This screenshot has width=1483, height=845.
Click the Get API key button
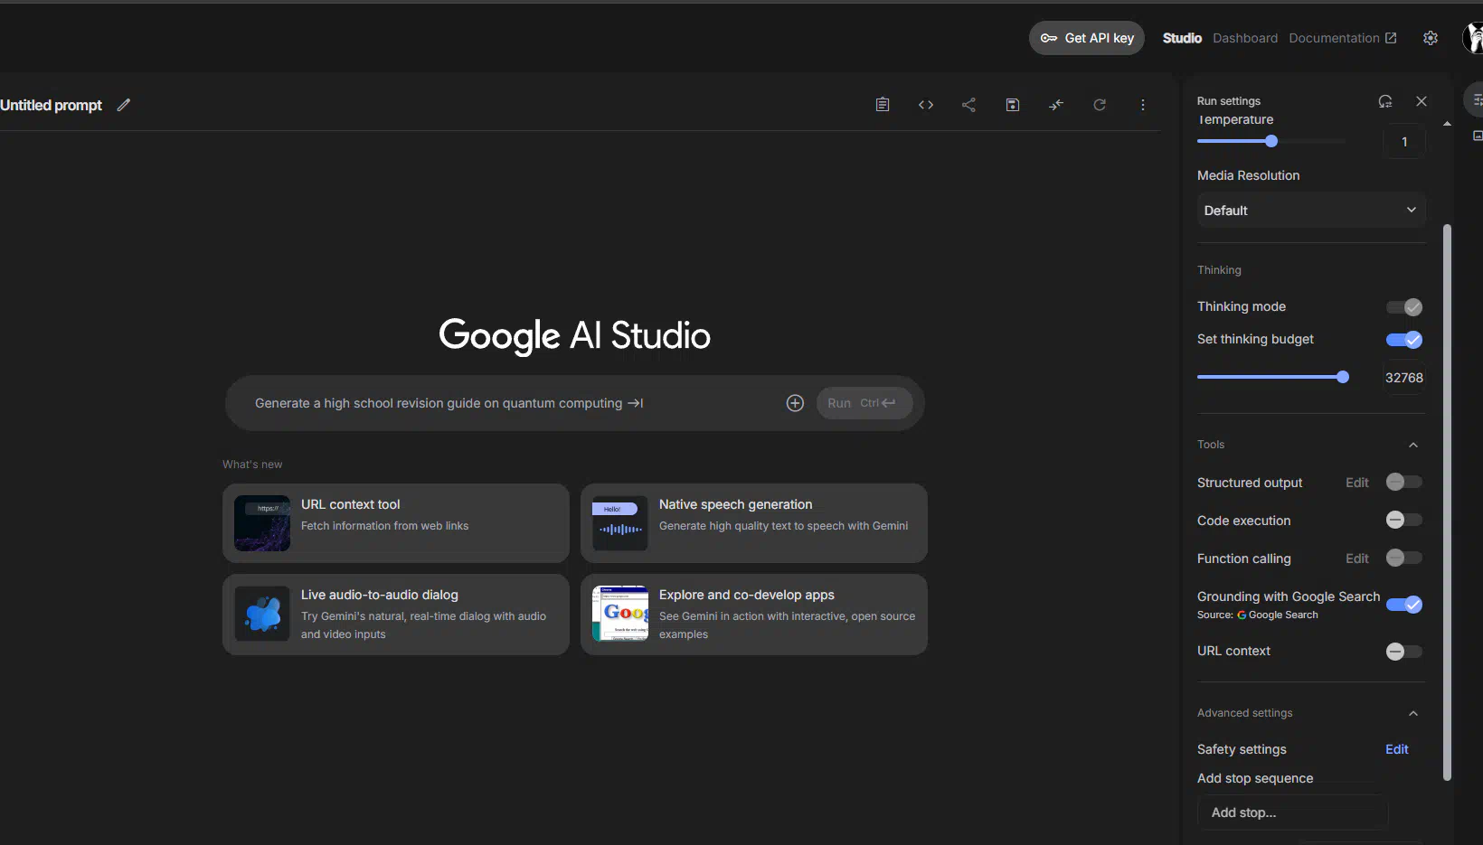click(x=1087, y=38)
